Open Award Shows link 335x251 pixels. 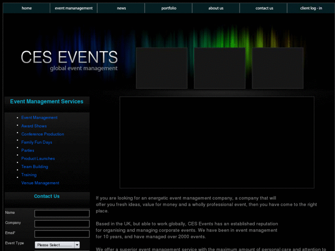(x=34, y=126)
